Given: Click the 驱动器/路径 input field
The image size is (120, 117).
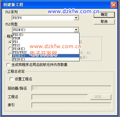Looking at the screenshot, I should click(71, 88).
